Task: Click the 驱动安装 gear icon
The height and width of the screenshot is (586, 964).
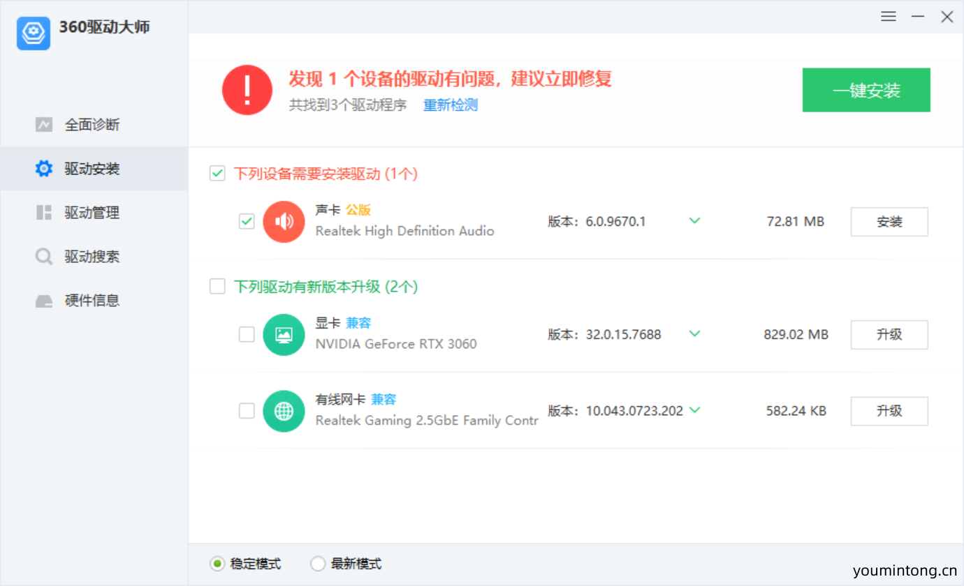Action: pos(44,169)
